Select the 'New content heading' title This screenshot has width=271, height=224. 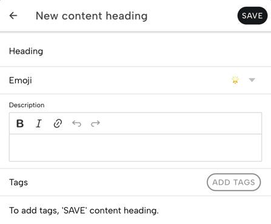(92, 16)
